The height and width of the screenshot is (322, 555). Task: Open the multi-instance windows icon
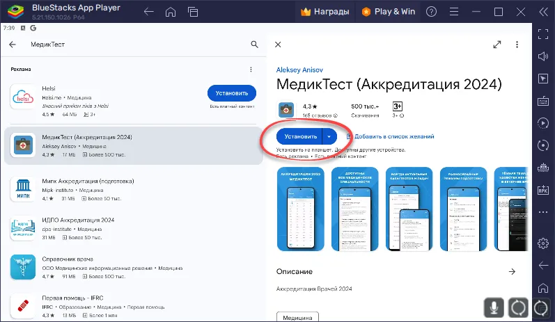193,12
